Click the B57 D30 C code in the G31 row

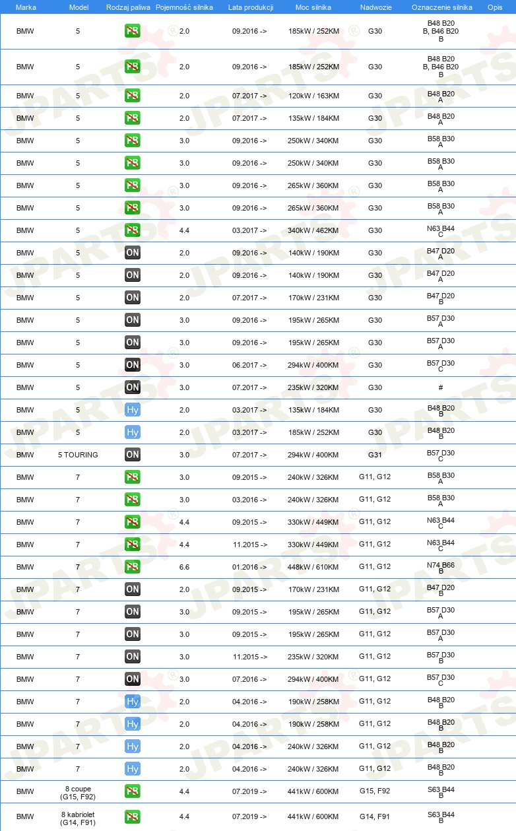441,455
